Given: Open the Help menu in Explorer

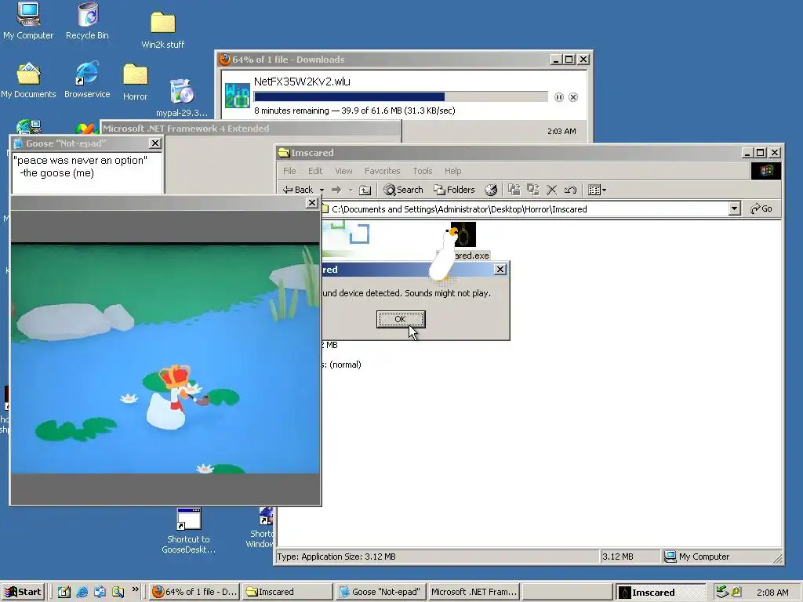Looking at the screenshot, I should 452,171.
